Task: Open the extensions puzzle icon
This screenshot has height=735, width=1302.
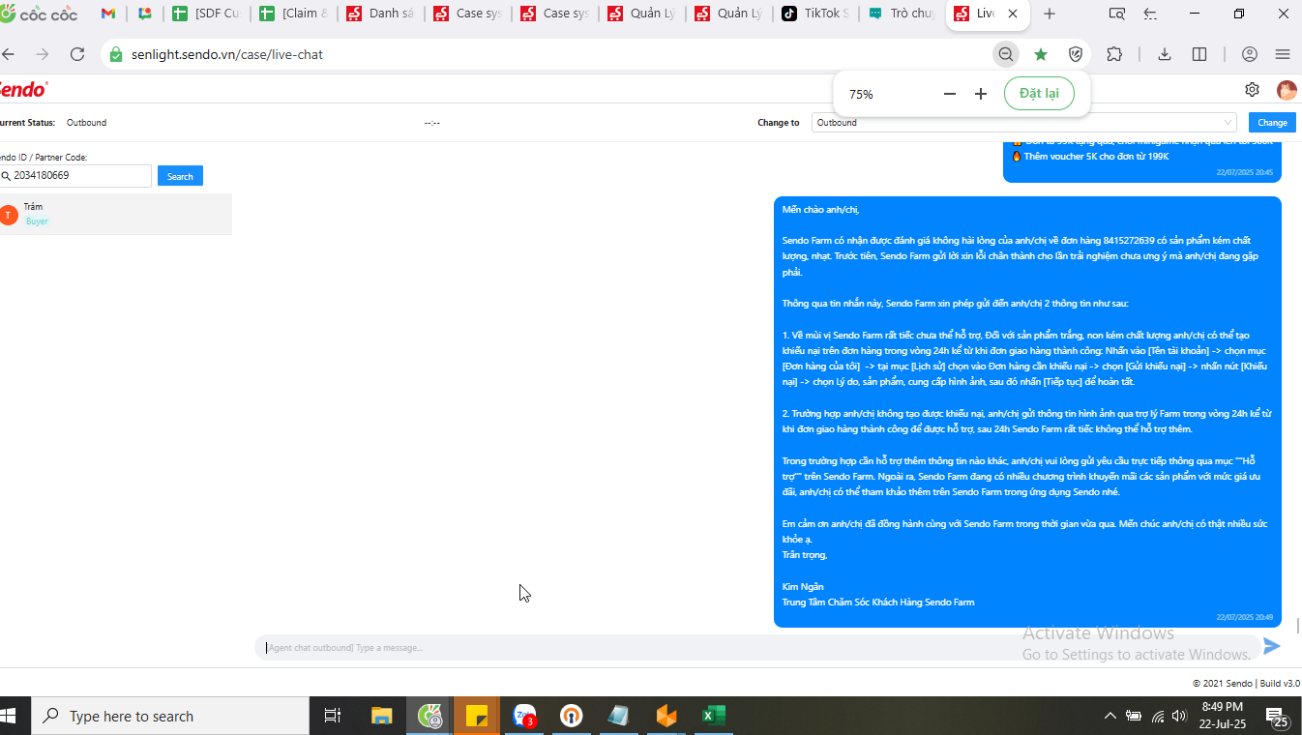Action: point(1114,54)
